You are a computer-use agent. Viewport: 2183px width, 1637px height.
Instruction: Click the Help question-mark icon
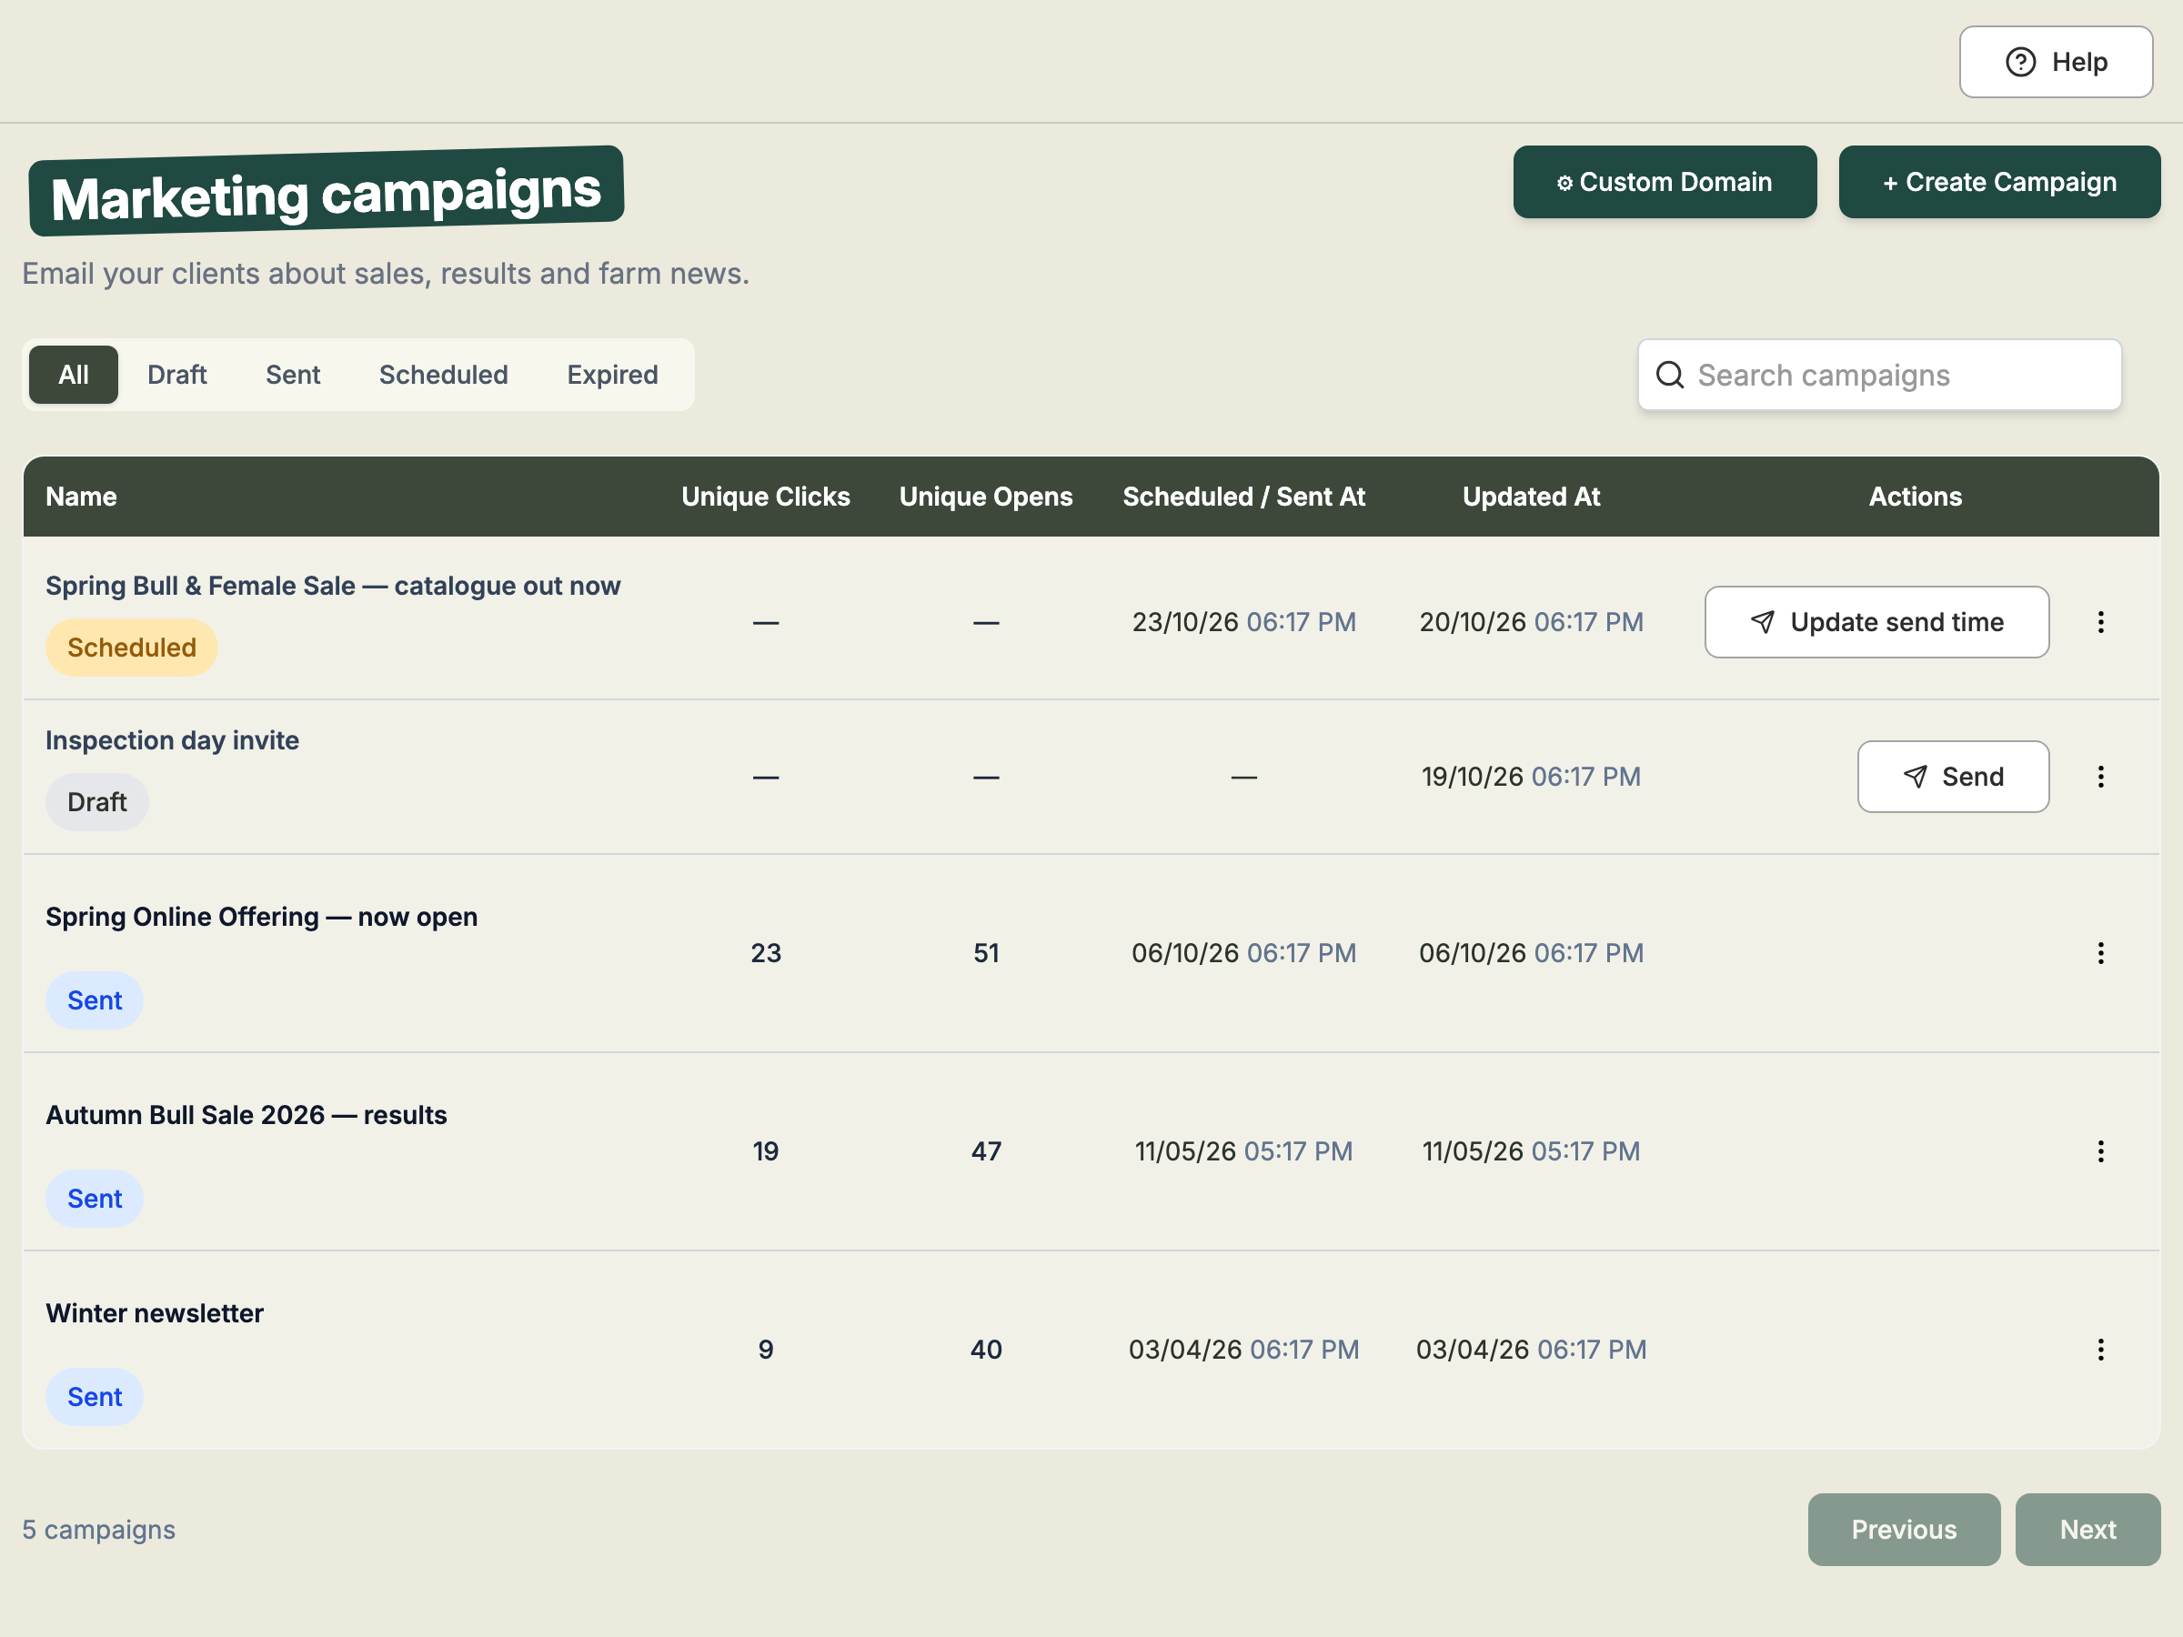(x=2020, y=62)
